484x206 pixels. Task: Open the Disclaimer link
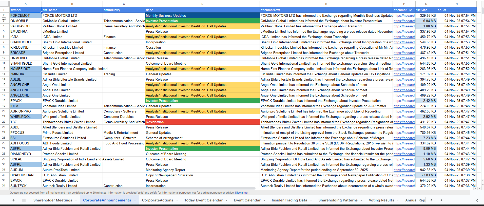pos(242,193)
